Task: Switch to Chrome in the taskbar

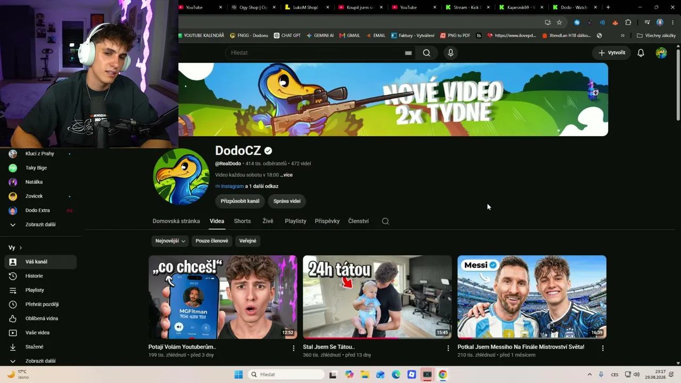Action: 443,374
